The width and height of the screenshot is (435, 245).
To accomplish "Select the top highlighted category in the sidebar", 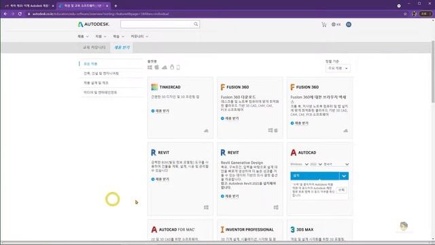I will pos(90,63).
